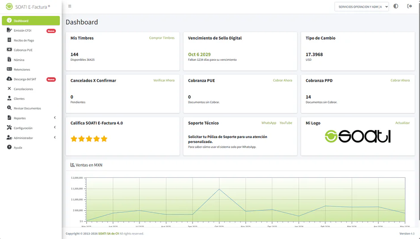The height and width of the screenshot is (239, 420).
Task: Rate with the fourth star
Action: [x=97, y=138]
